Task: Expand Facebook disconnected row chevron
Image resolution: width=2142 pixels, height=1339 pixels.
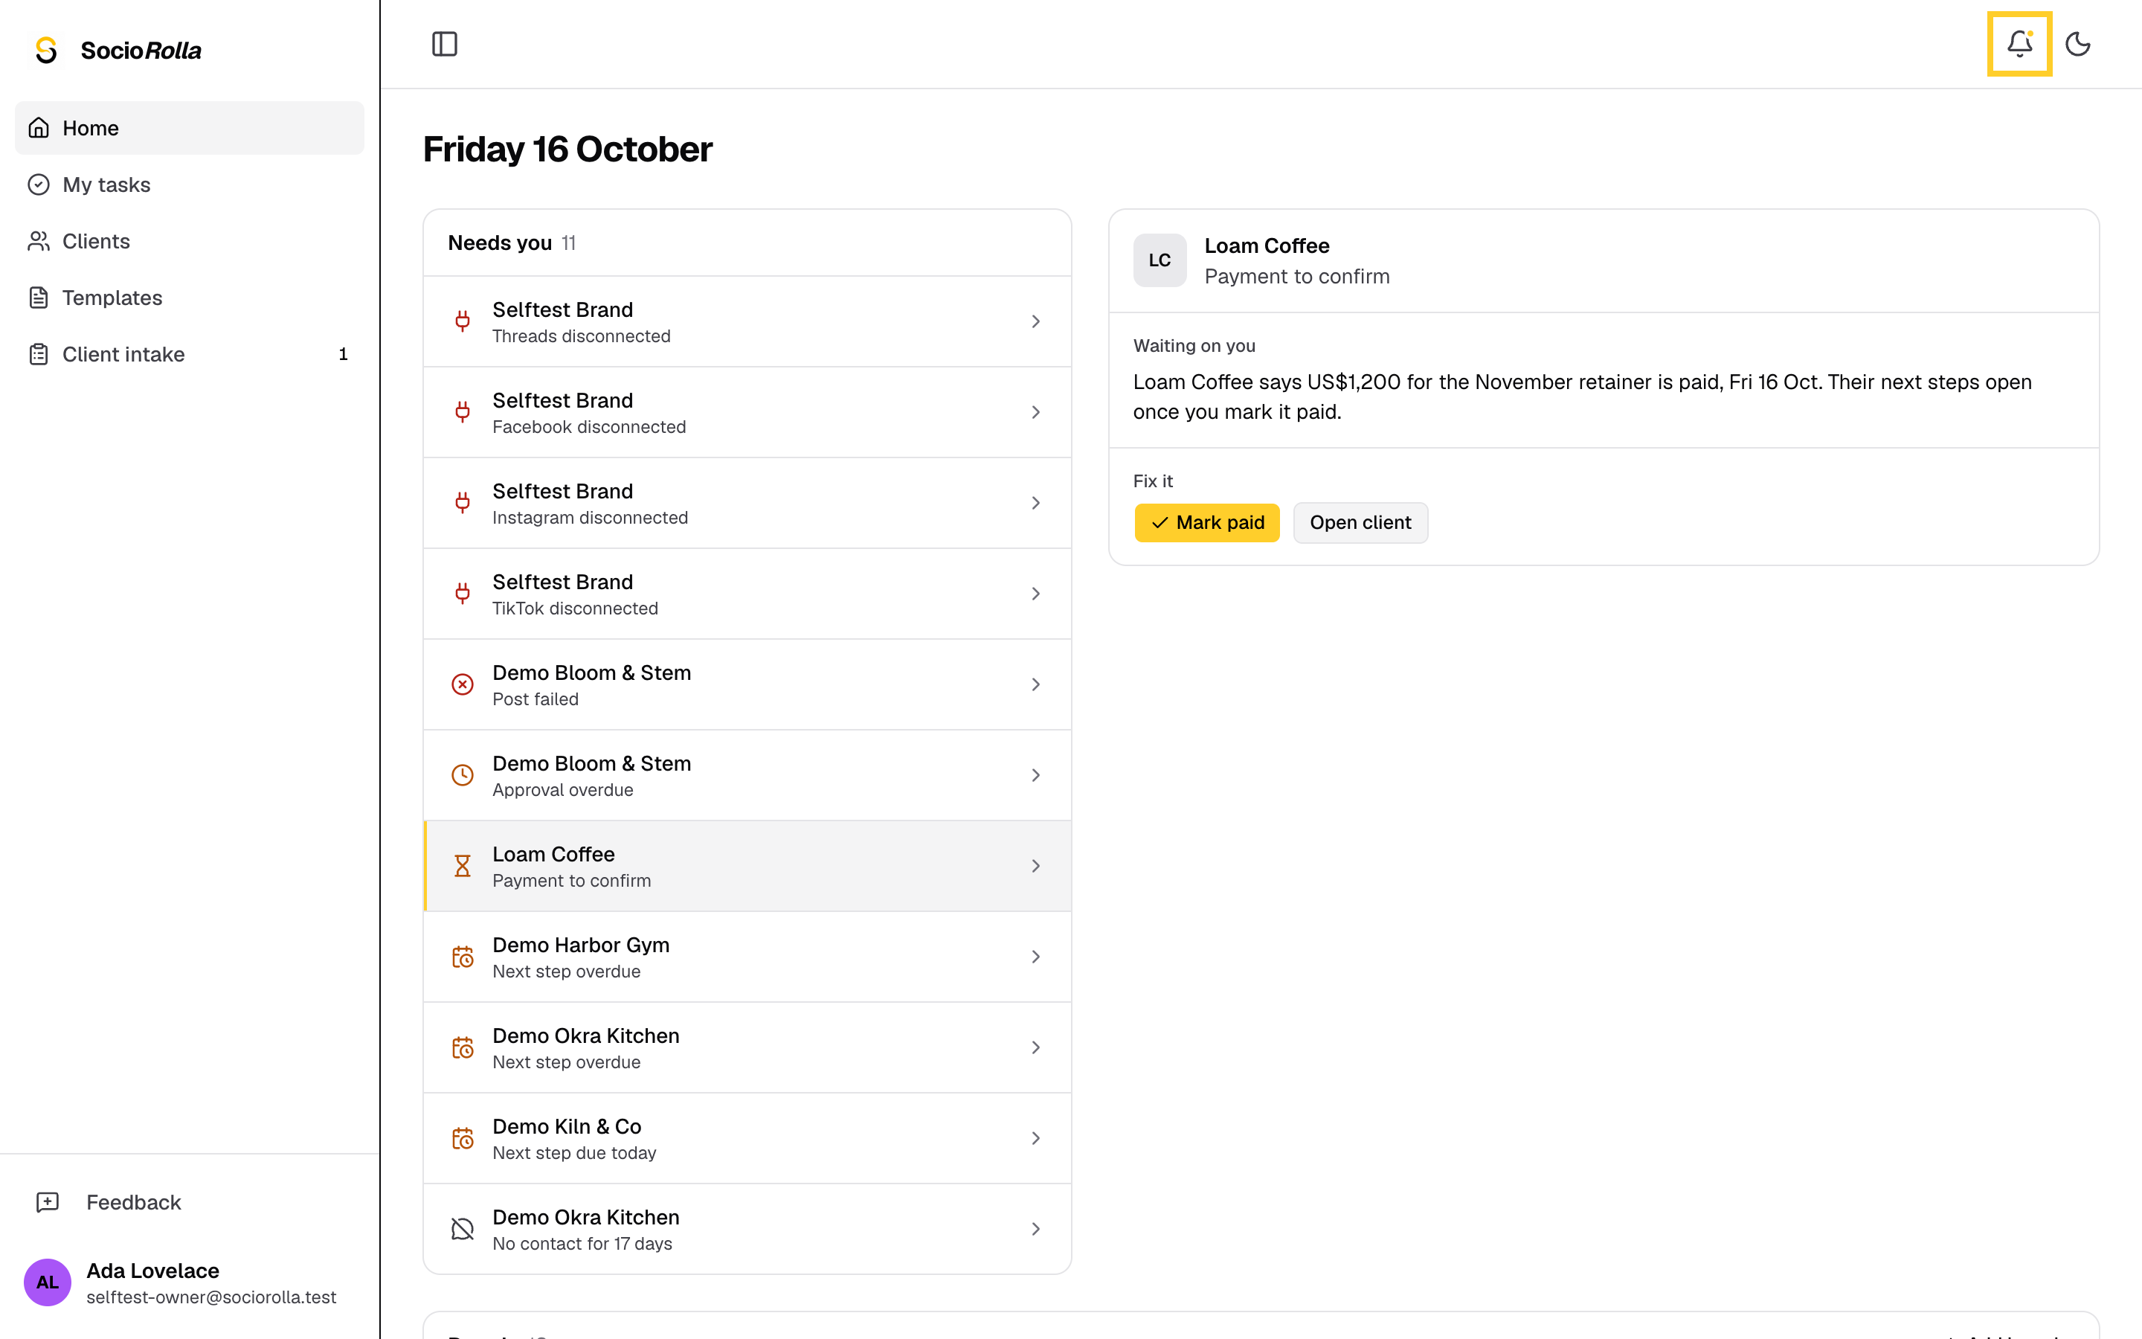Action: (x=1035, y=412)
